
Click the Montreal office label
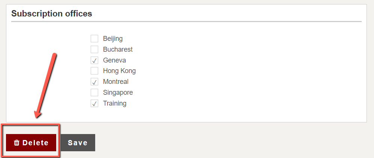point(116,82)
